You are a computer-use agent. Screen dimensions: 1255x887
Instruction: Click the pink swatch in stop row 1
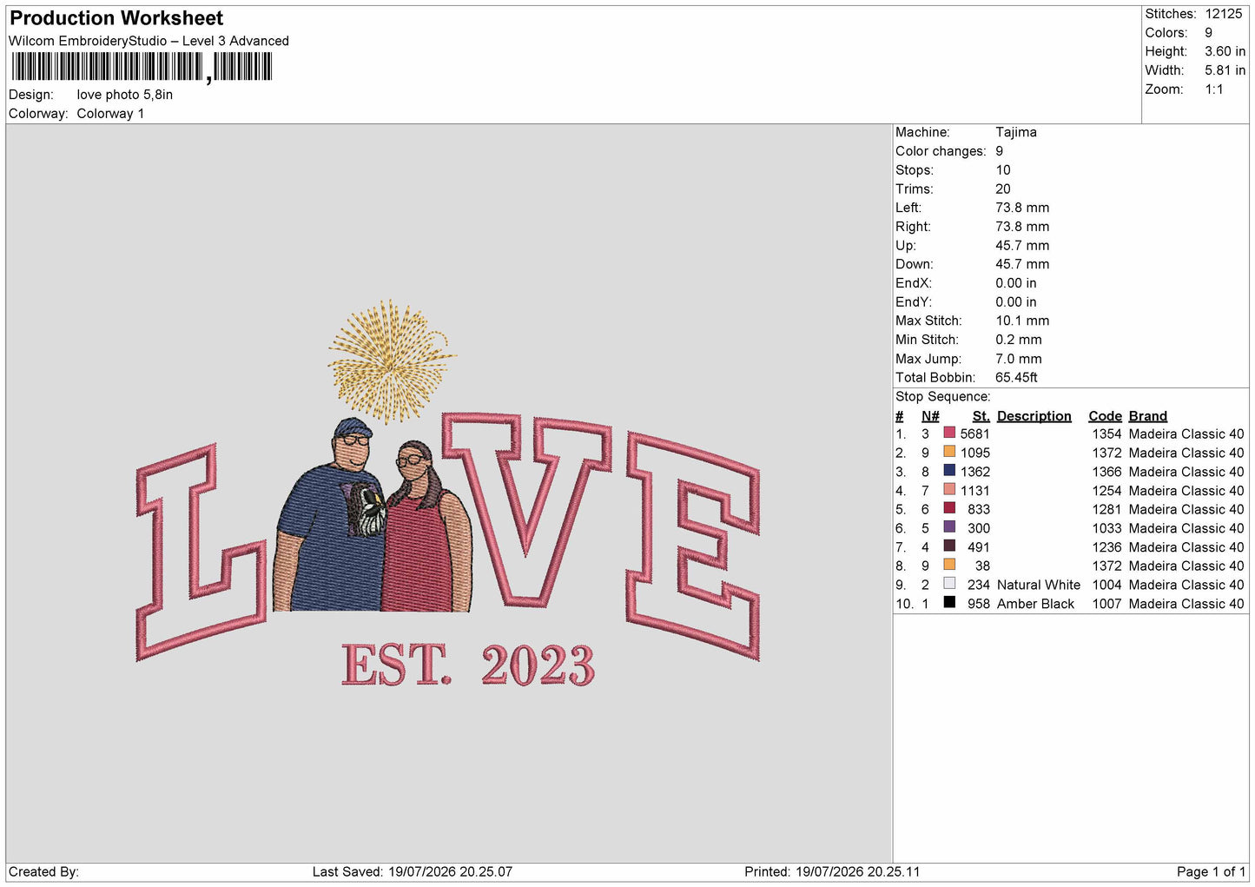coord(949,433)
